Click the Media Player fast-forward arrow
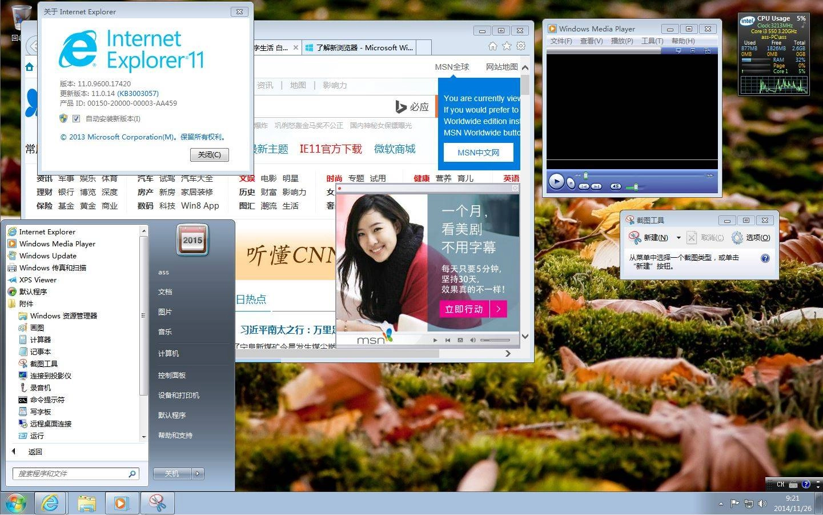Viewport: 823px width, 515px height. 710,175
